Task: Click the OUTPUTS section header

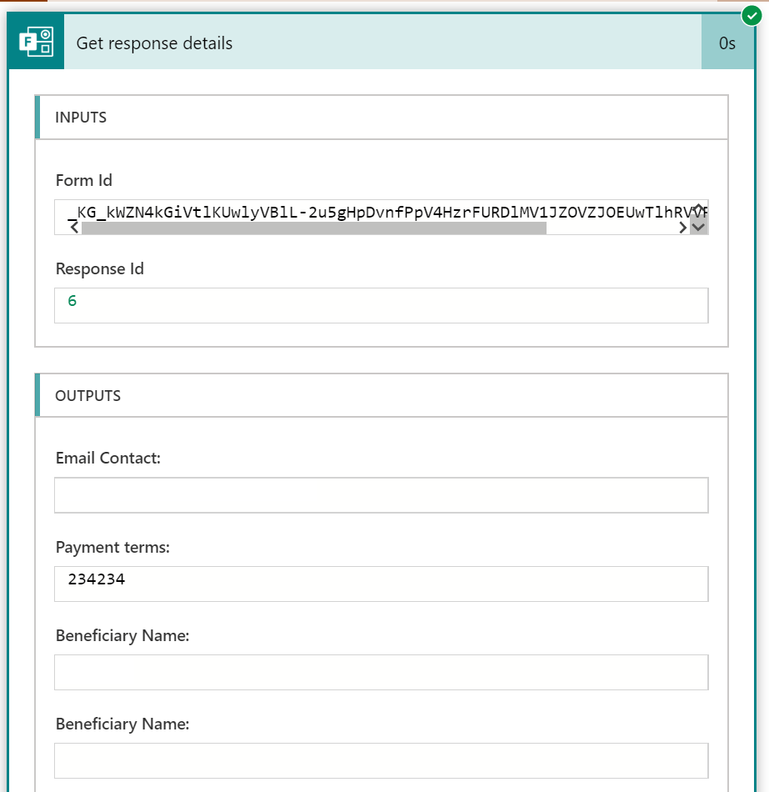Action: [382, 395]
